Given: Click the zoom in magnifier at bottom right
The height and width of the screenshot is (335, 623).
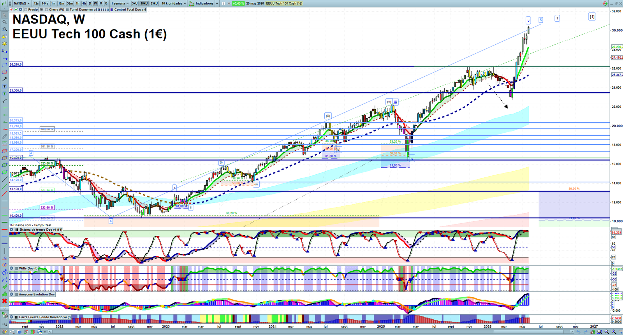Looking at the screenshot, I should coord(614,332).
